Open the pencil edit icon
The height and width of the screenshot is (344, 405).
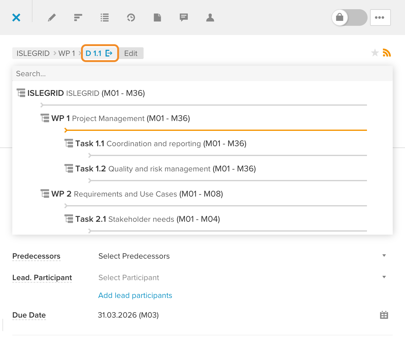point(52,18)
